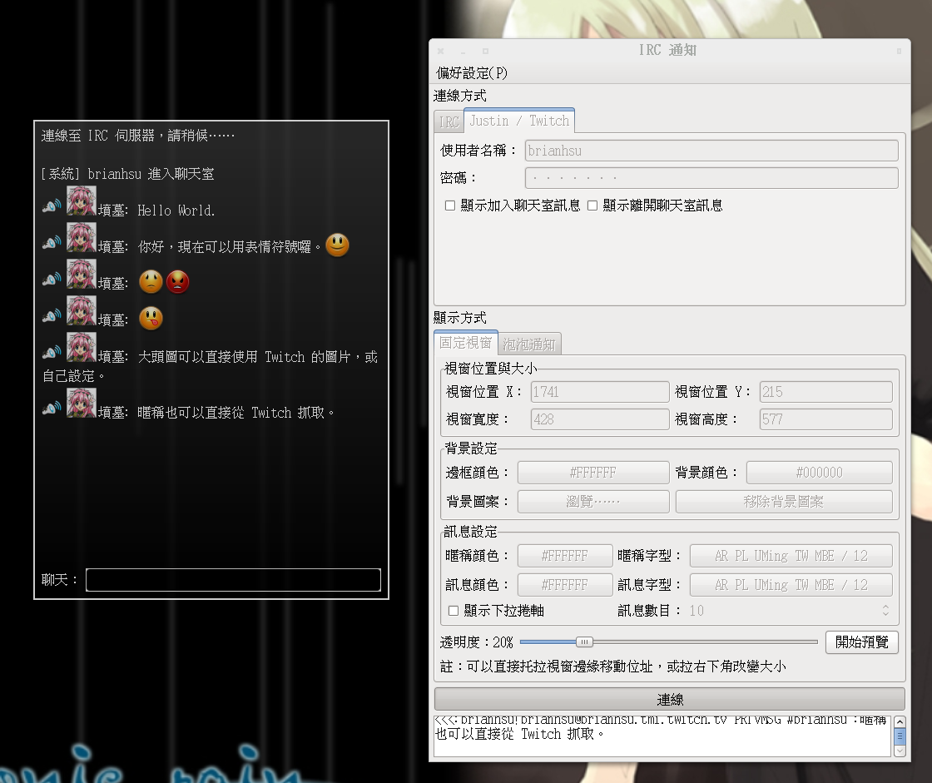Increase 訊息數目 with the spinner arrow
The height and width of the screenshot is (783, 932).
tap(887, 607)
